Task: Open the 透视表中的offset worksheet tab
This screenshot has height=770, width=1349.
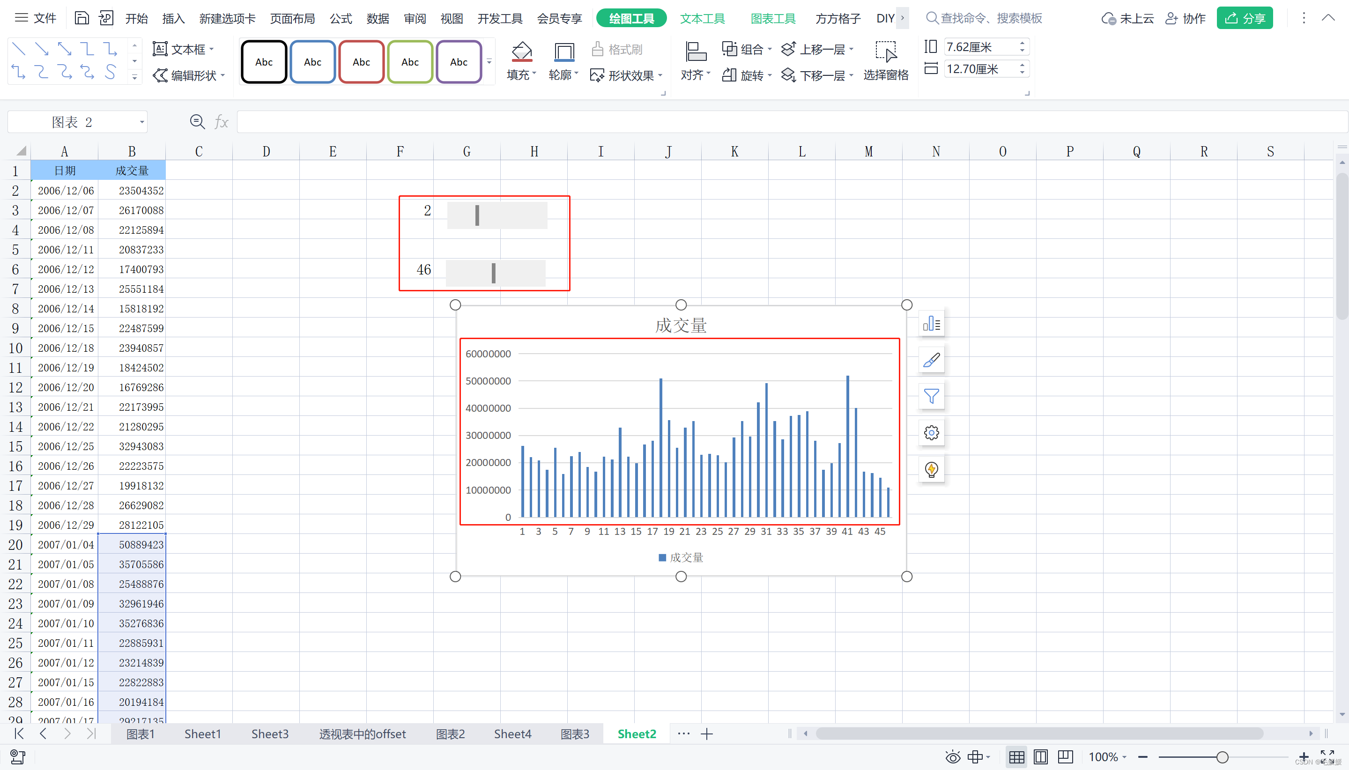Action: (362, 733)
